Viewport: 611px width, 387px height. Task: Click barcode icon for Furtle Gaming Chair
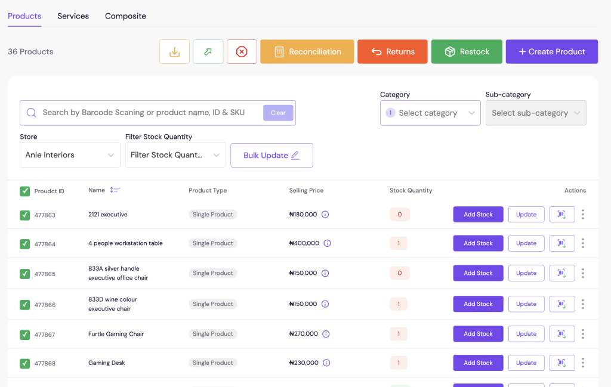coord(561,334)
